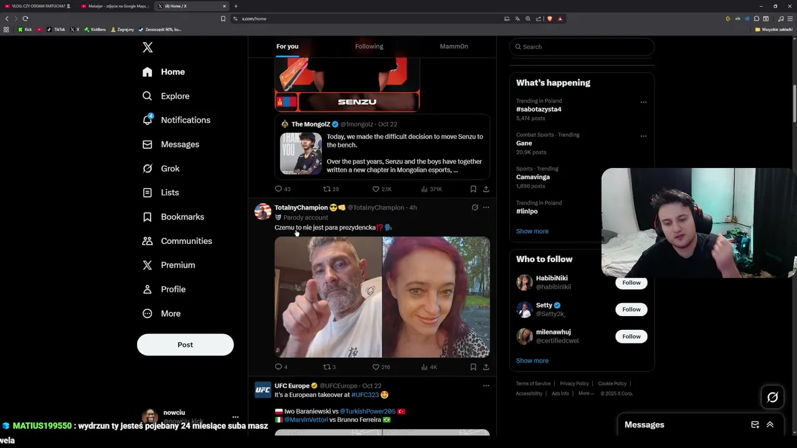Open Messages in the sidebar
The image size is (797, 448).
click(x=171, y=144)
